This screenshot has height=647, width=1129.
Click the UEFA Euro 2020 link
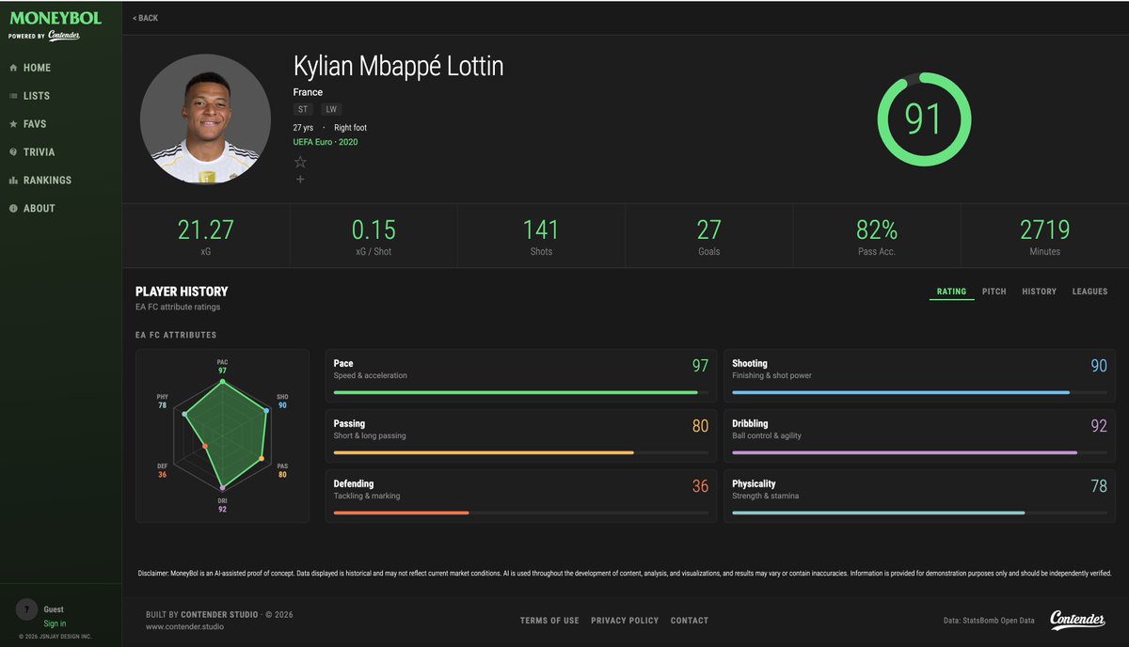(326, 142)
